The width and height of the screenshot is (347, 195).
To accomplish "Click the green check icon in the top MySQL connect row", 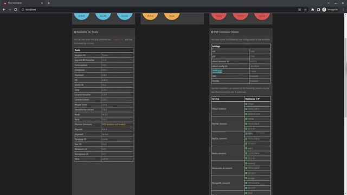I will [246, 119].
